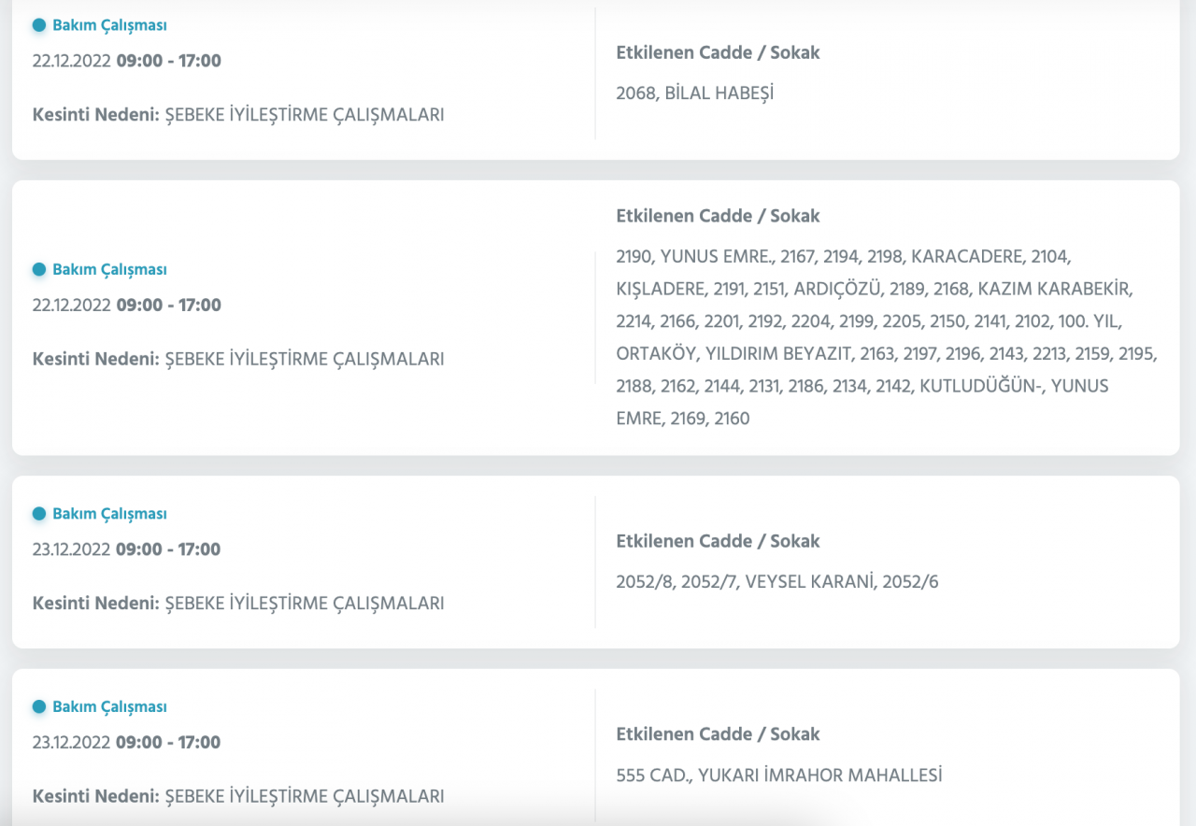Image resolution: width=1196 pixels, height=826 pixels.
Task: Click the blue dot in the Veysel Karani outage card
Action: click(39, 513)
